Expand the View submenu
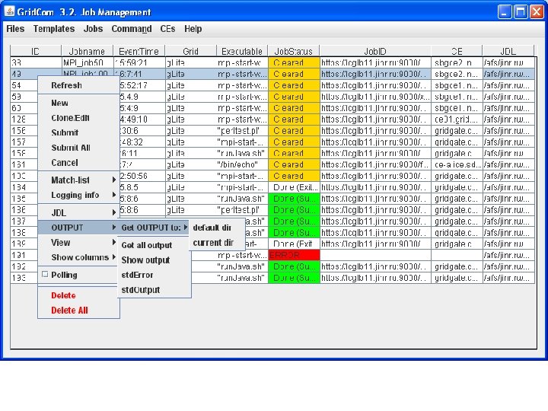Viewport: 548px width, 411px height. [x=78, y=243]
